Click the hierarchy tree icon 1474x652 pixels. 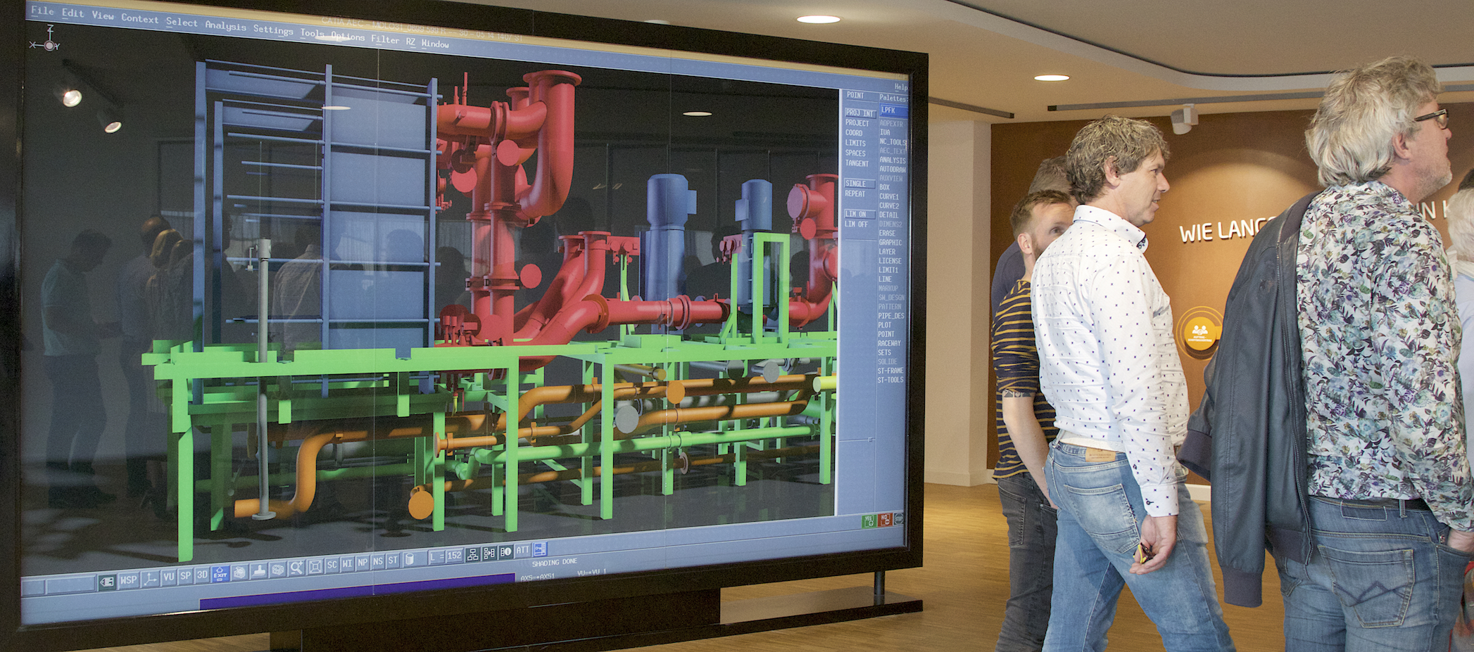coord(473,555)
